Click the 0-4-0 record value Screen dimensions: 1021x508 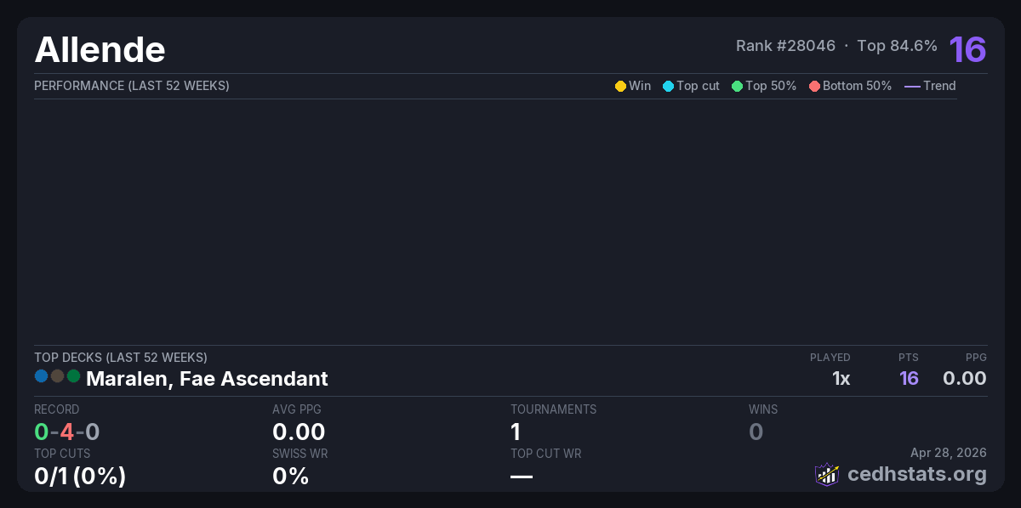click(x=67, y=432)
